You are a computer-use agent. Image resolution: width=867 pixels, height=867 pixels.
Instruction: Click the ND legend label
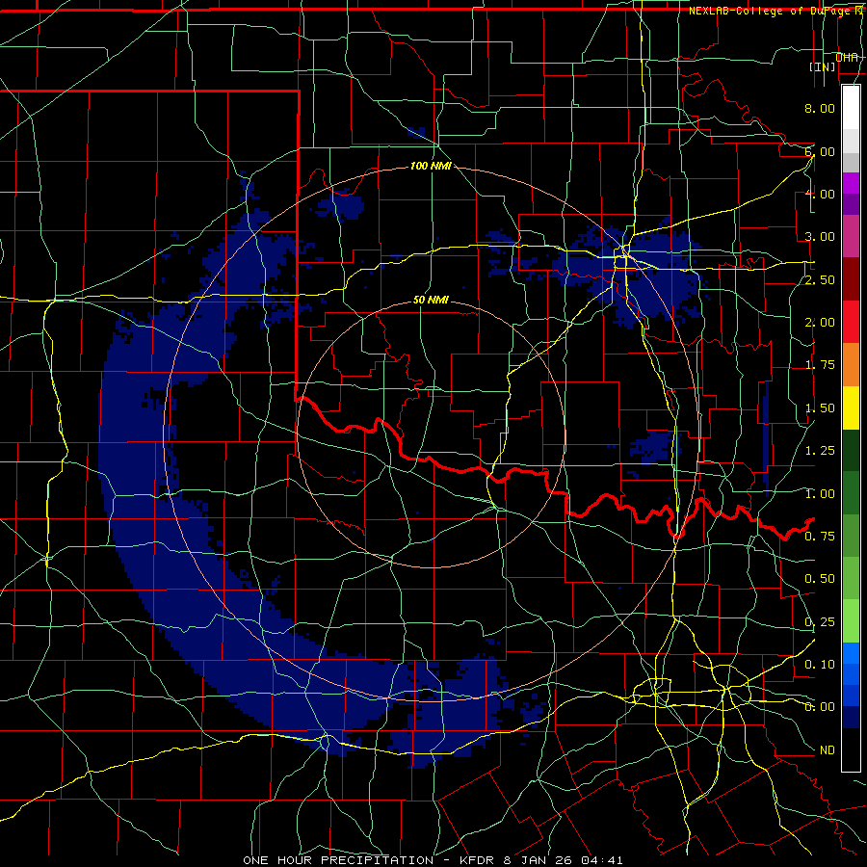(828, 750)
